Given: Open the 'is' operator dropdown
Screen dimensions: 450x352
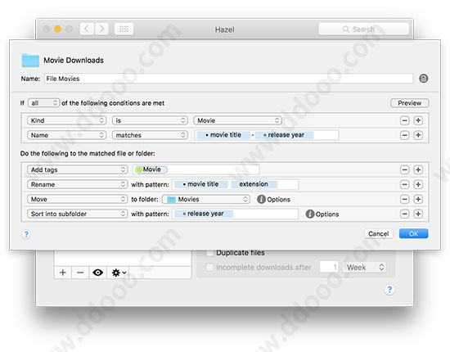Looking at the screenshot, I should pyautogui.click(x=150, y=120).
